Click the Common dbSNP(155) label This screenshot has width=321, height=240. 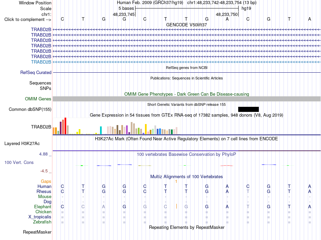click(x=30, y=109)
